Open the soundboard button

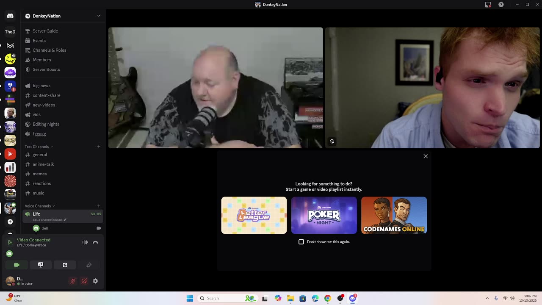tap(89, 265)
